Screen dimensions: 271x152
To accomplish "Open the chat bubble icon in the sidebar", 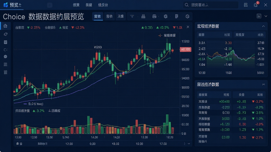I will point(6,57).
